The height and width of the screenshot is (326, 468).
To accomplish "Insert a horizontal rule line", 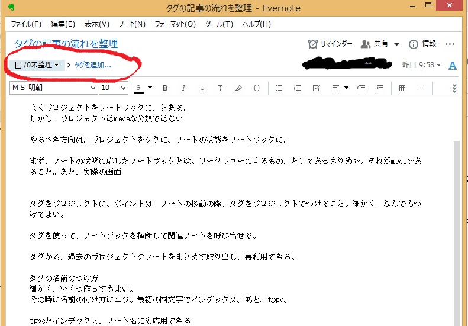I will [421, 88].
